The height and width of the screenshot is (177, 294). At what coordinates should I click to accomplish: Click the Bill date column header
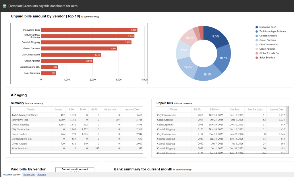point(214,110)
